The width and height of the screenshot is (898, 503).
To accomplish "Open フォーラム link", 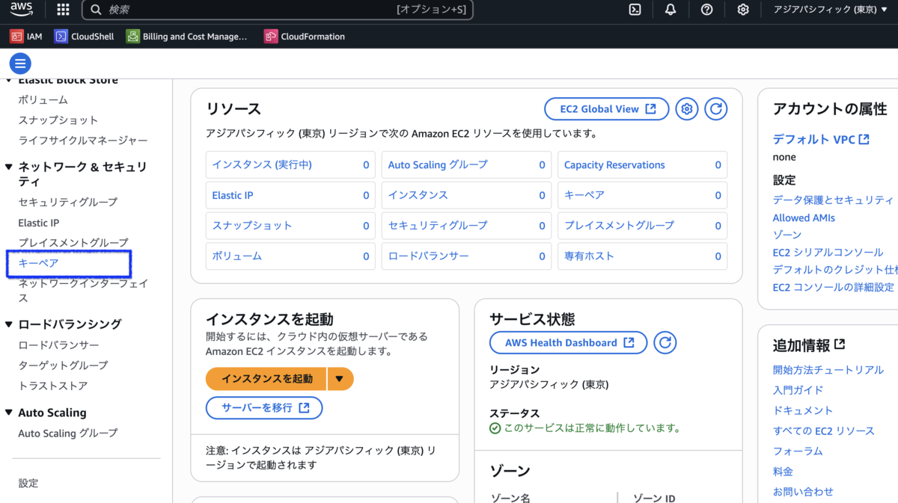I will coord(798,451).
